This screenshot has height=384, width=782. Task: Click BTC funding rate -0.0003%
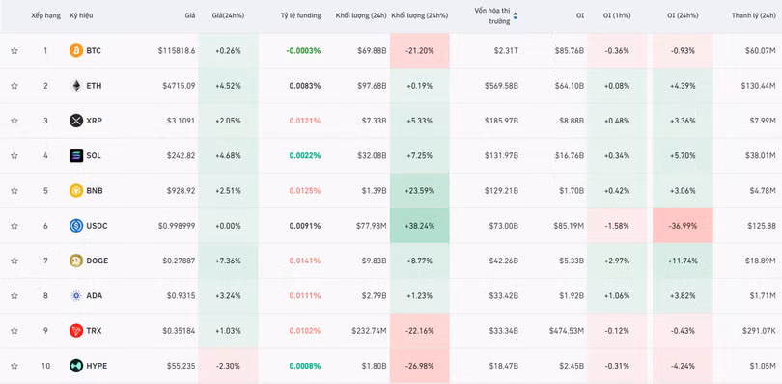pyautogui.click(x=303, y=51)
